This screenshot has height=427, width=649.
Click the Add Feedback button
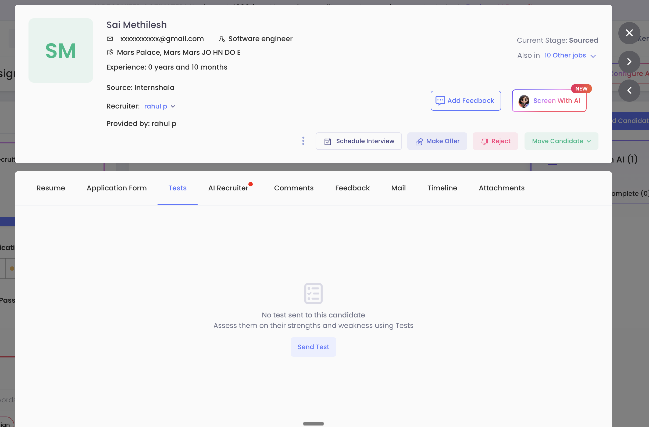pos(466,101)
